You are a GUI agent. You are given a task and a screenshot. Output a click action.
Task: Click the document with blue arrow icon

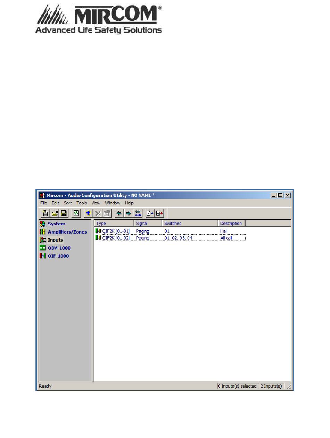[x=150, y=213]
